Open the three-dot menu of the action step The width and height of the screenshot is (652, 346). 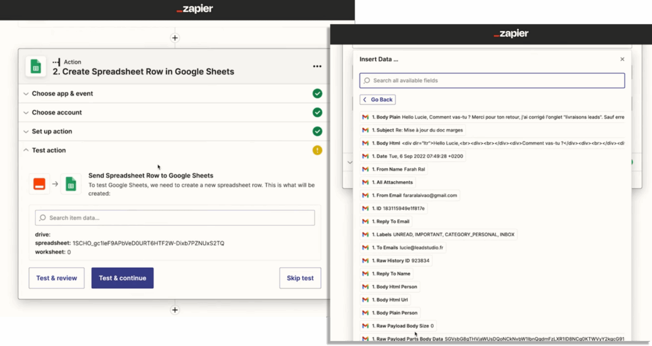pos(317,66)
